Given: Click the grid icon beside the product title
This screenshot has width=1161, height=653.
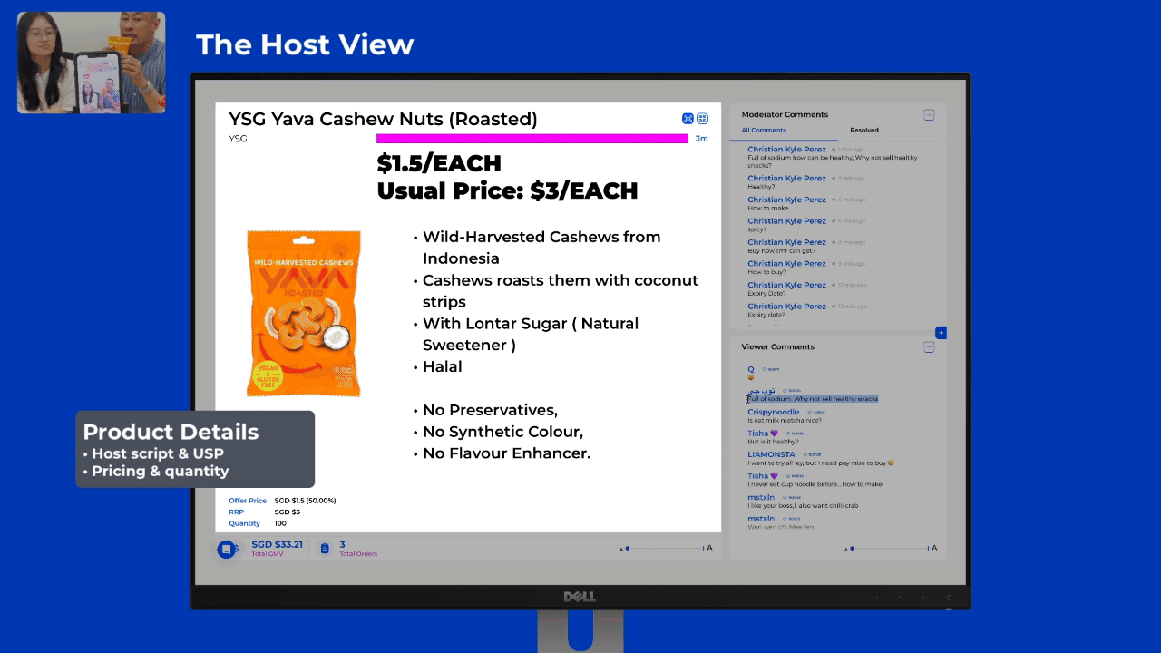Looking at the screenshot, I should pyautogui.click(x=702, y=119).
